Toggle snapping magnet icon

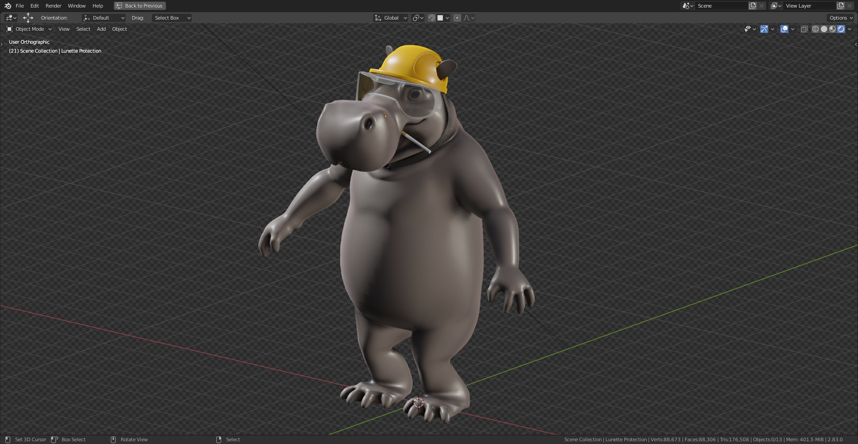tap(432, 18)
